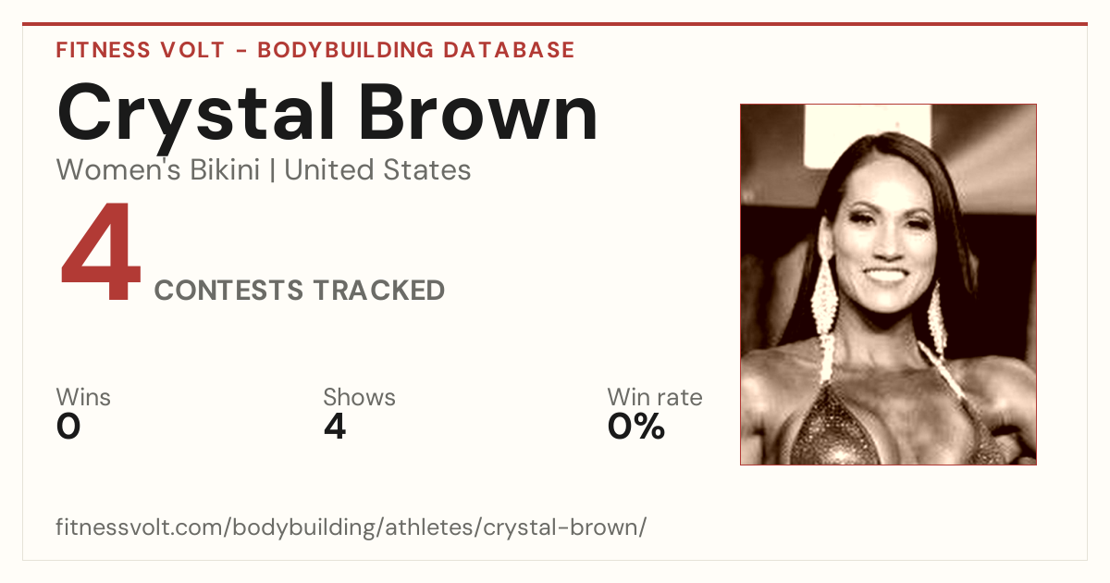Viewport: 1110px width, 583px height.
Task: Click the Crystal Brown athlete photo
Action: 888,284
